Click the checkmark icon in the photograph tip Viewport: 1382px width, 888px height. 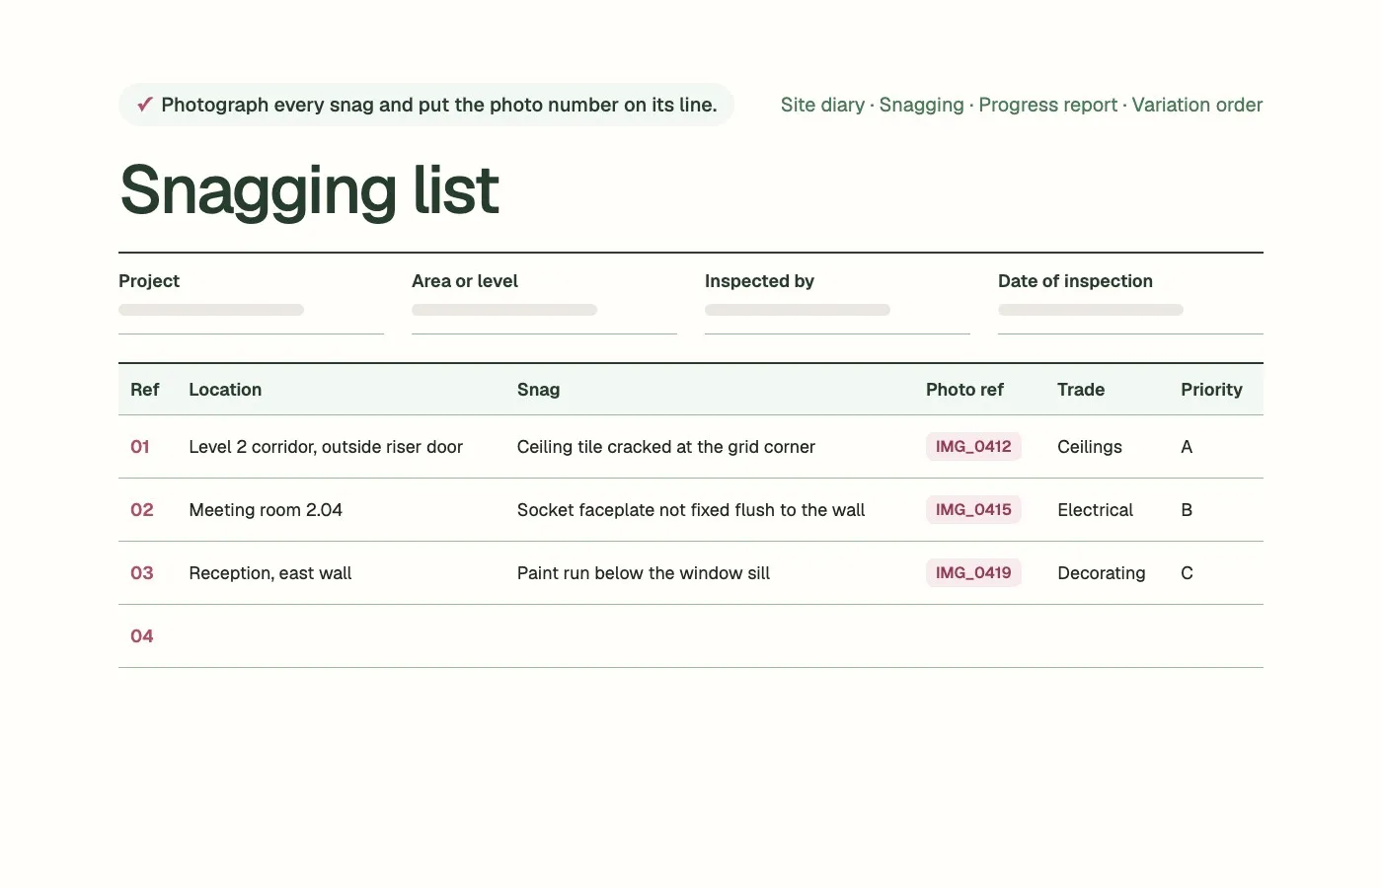coord(145,105)
